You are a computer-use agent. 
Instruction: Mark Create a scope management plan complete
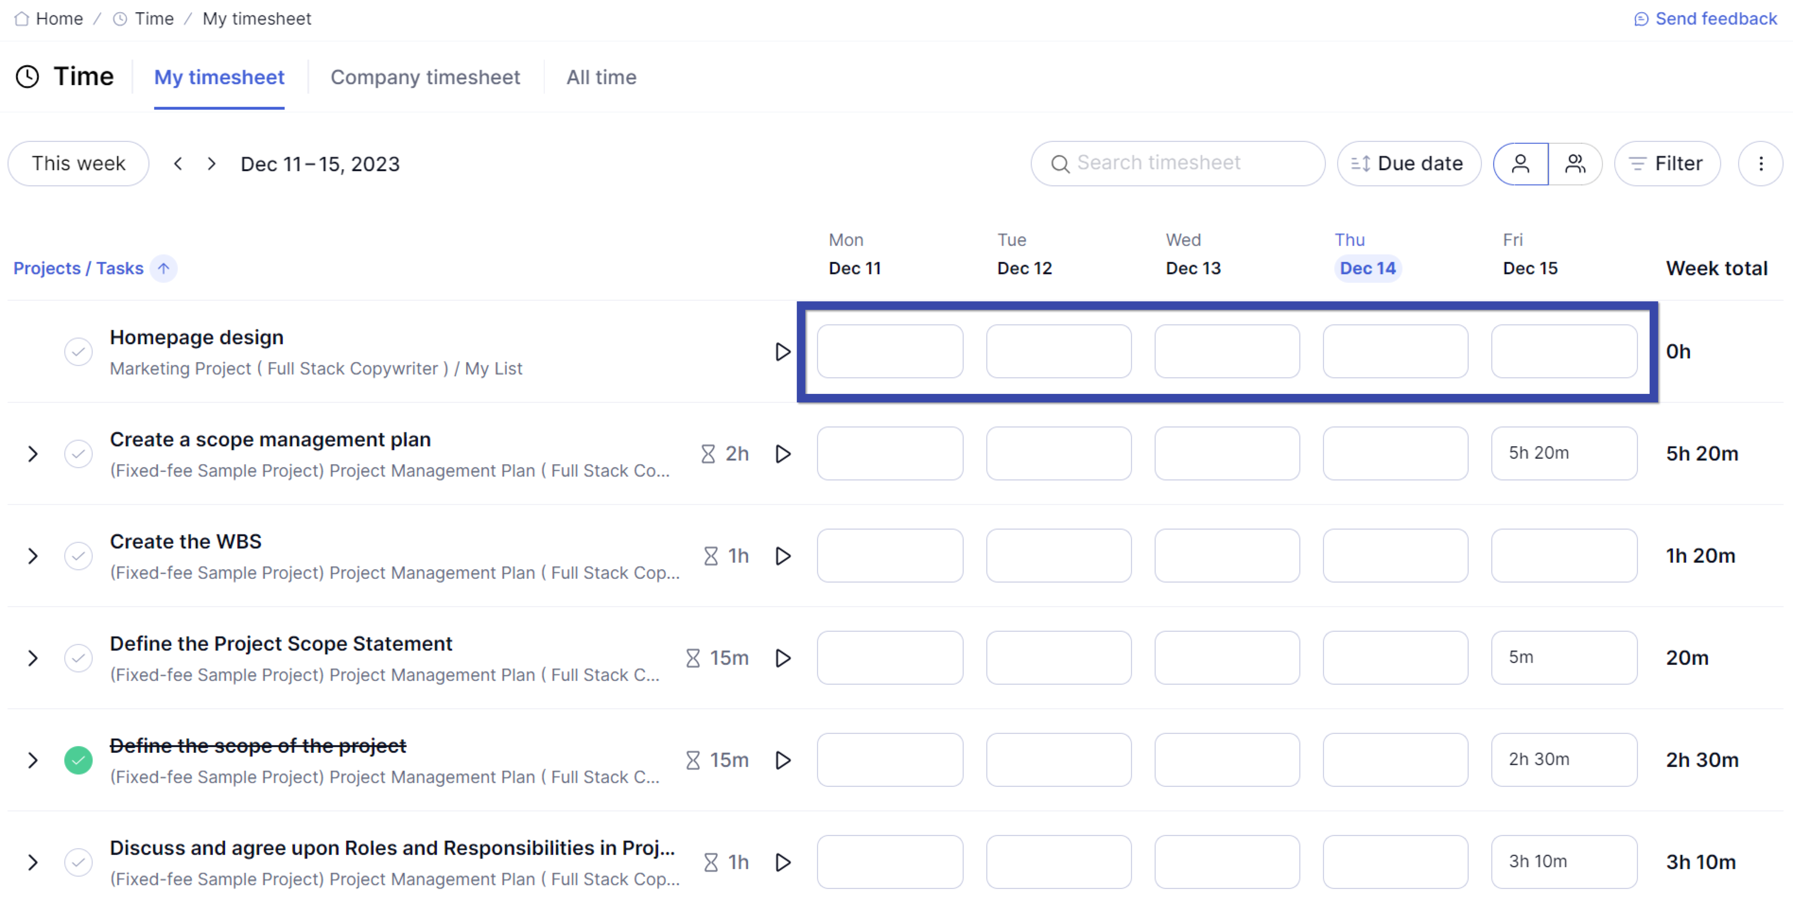78,454
